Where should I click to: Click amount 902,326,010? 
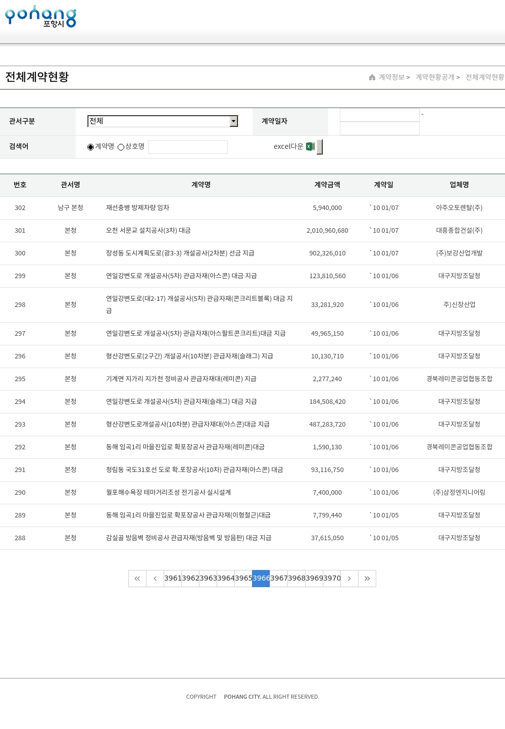click(327, 253)
